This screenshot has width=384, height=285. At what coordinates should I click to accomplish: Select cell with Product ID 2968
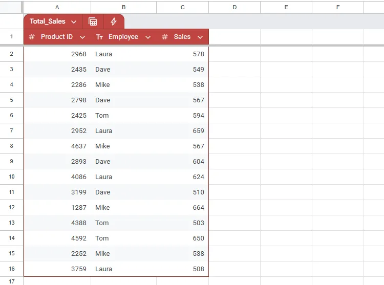pos(57,54)
